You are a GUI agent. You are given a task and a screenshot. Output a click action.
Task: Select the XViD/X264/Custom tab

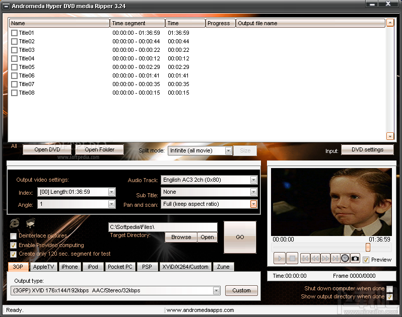click(185, 267)
